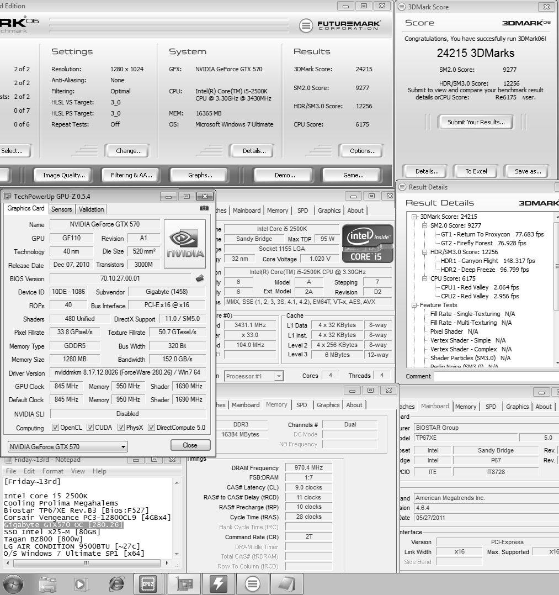The height and width of the screenshot is (595, 559).
Task: Switch to 3DMark06 taskbar icon
Action: (x=252, y=584)
